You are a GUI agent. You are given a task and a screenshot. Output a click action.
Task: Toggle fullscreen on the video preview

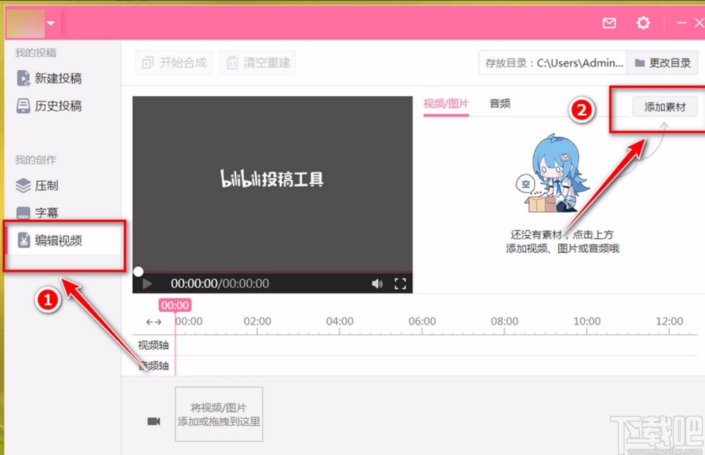(x=401, y=283)
